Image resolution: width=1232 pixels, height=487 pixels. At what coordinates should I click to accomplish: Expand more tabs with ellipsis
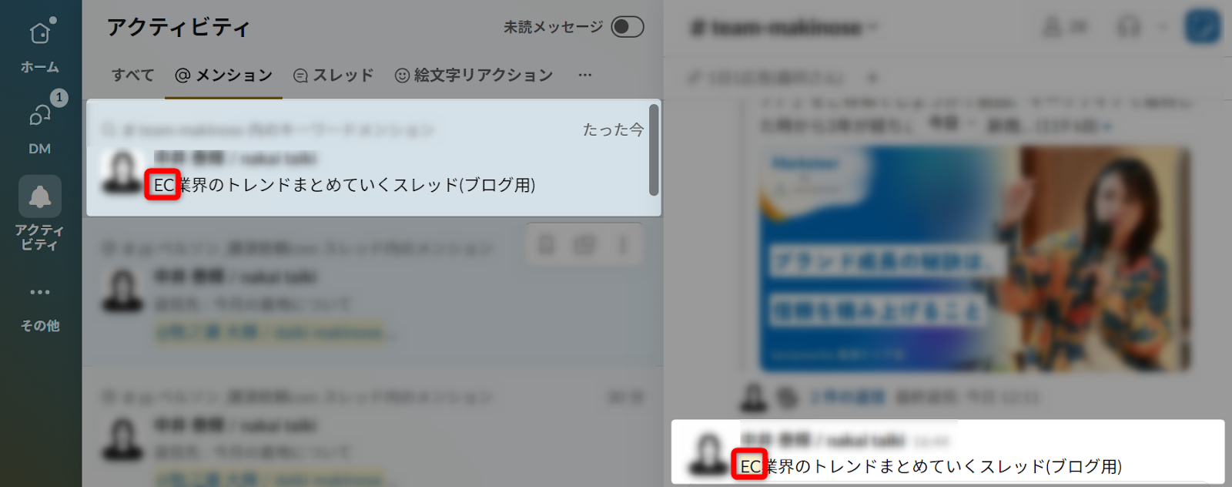(585, 75)
